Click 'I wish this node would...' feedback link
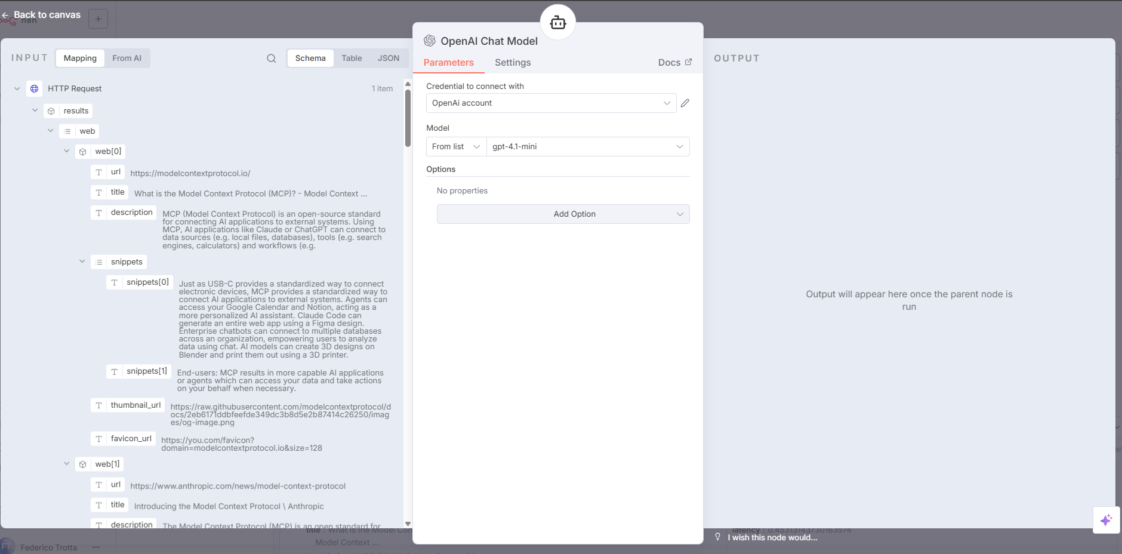This screenshot has width=1122, height=554. click(x=773, y=537)
